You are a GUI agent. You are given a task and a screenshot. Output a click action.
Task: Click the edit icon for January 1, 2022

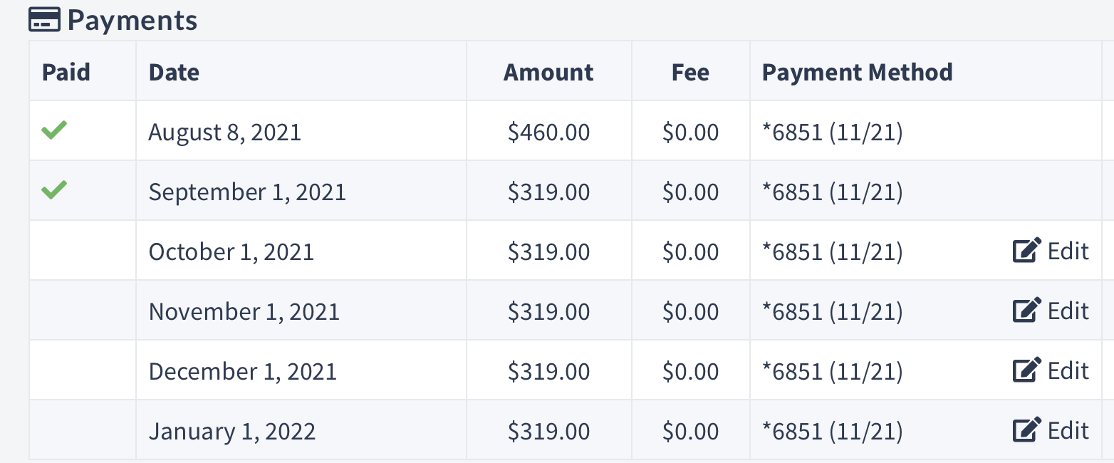1027,431
